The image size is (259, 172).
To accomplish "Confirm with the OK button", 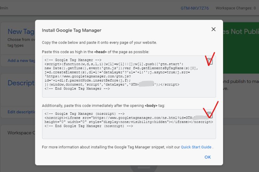I will [x=208, y=157].
